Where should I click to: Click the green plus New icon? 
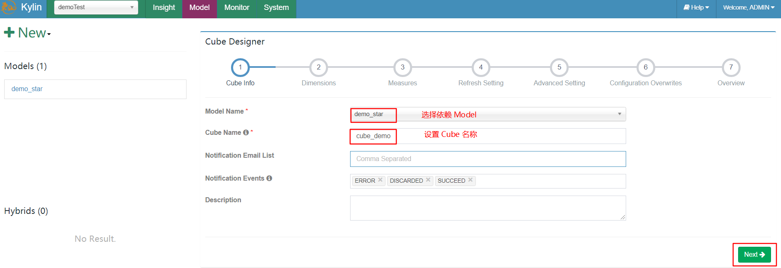click(9, 33)
